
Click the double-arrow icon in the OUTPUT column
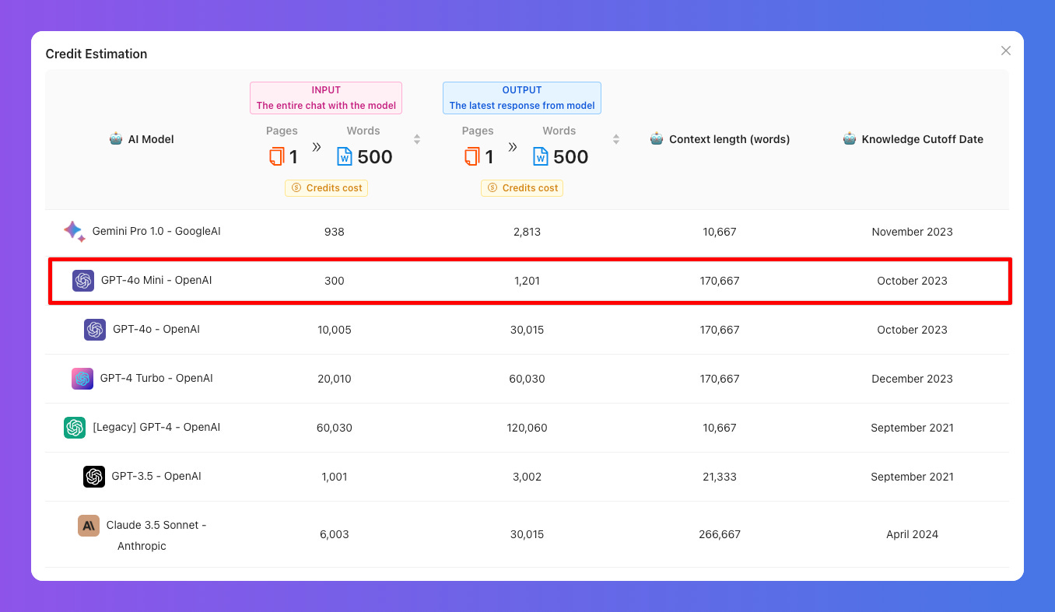click(513, 146)
